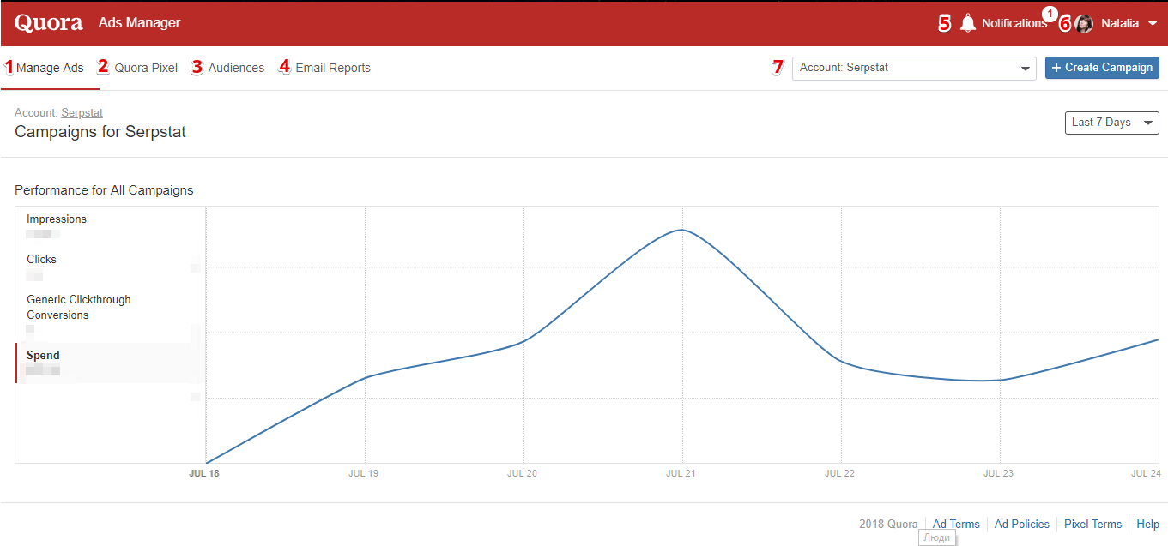Open the Quora Pixel tab
The height and width of the screenshot is (546, 1168).
(146, 68)
